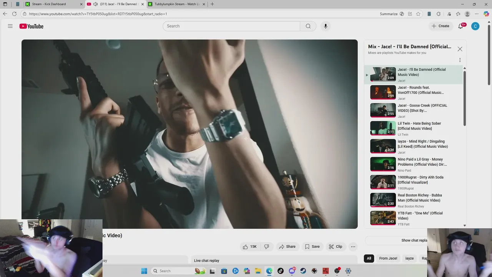Start voice search with microphone icon

(x=326, y=26)
